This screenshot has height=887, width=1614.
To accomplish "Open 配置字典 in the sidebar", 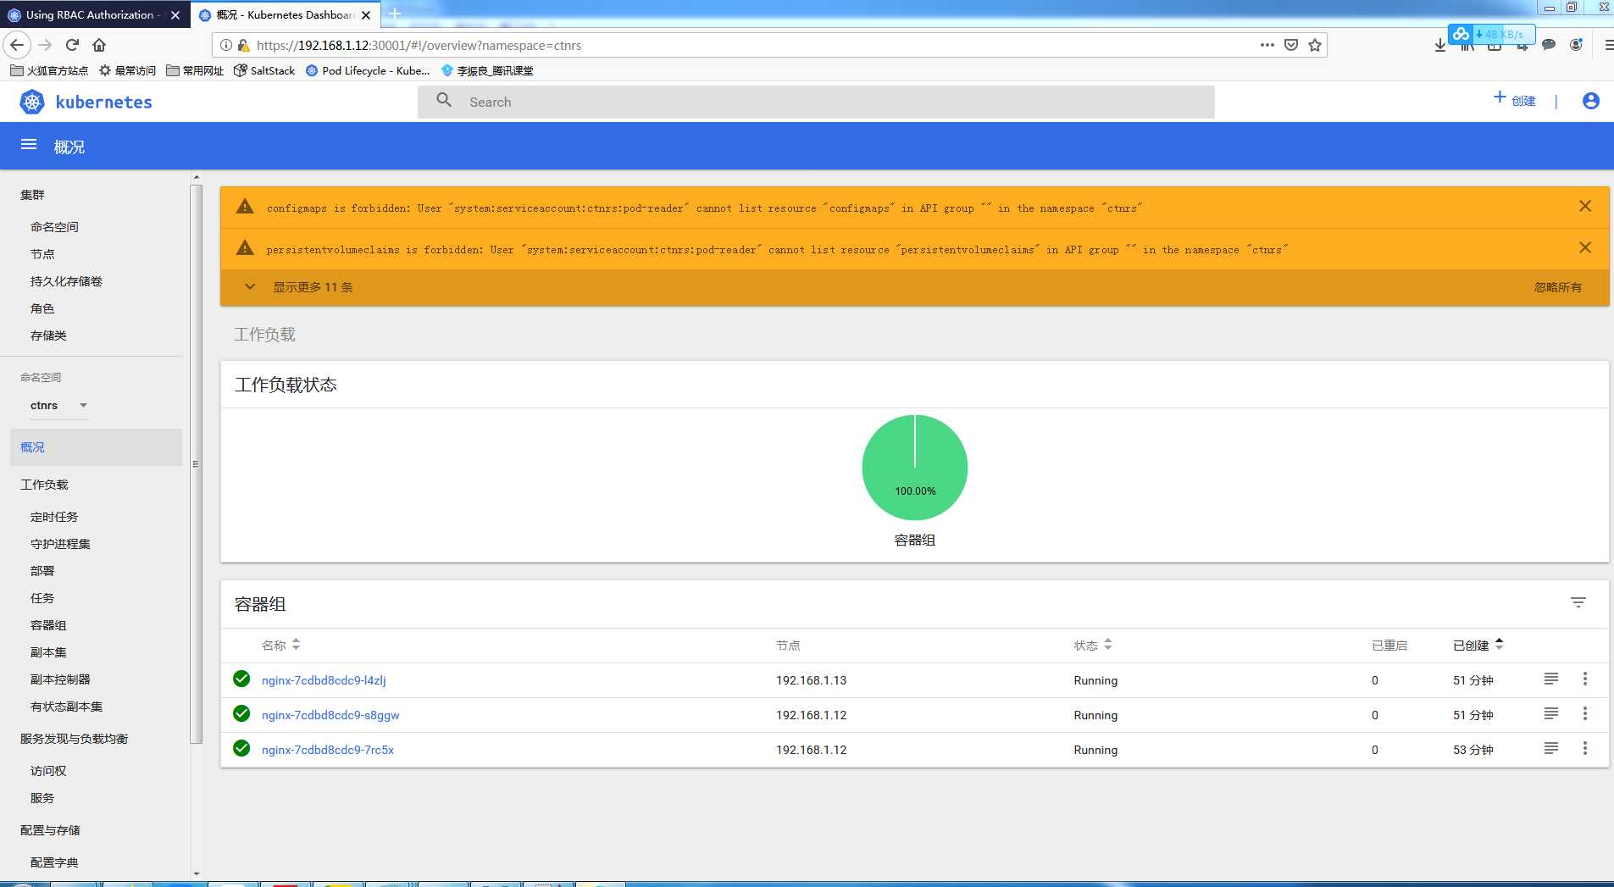I will [54, 862].
